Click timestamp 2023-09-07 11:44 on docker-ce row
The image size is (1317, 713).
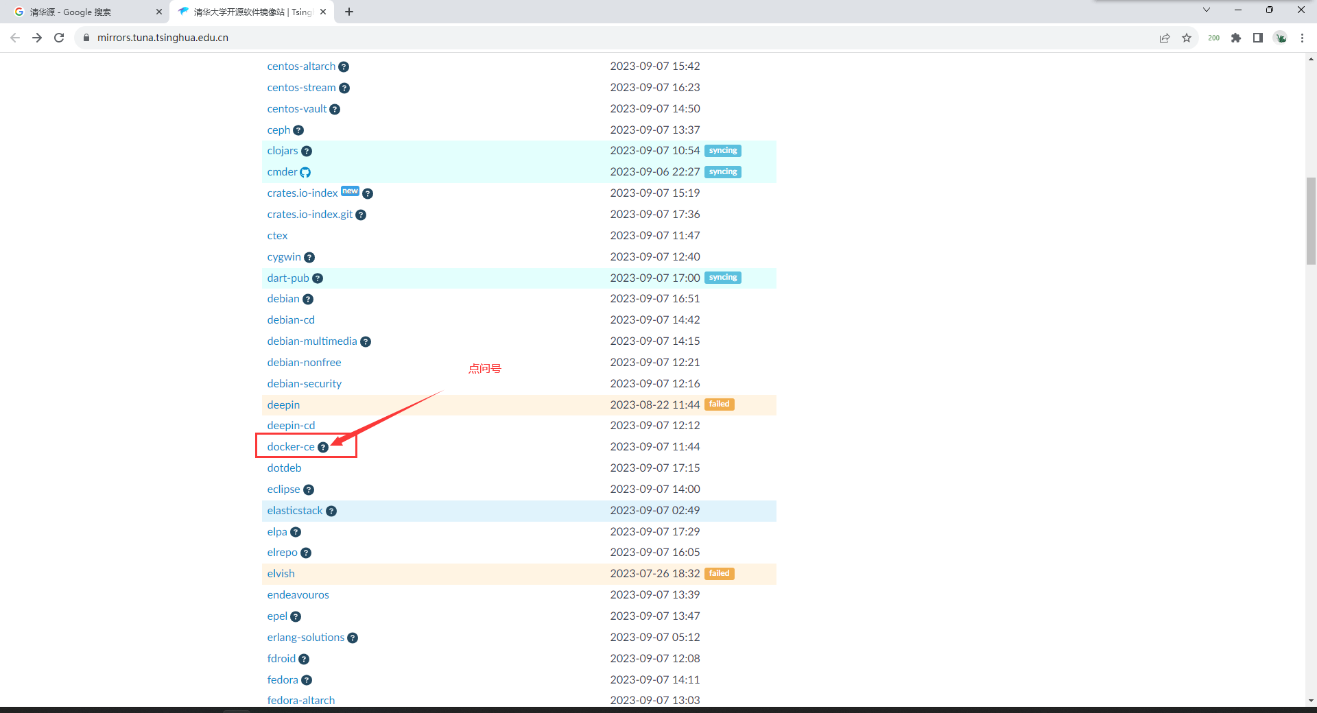[655, 447]
